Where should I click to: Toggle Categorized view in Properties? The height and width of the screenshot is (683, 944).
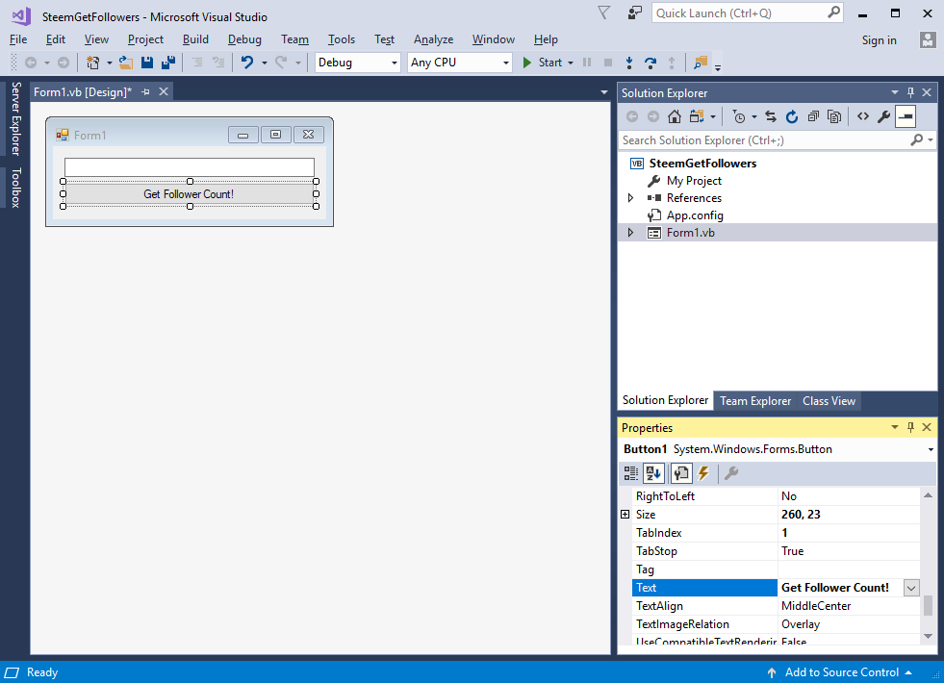pyautogui.click(x=631, y=473)
